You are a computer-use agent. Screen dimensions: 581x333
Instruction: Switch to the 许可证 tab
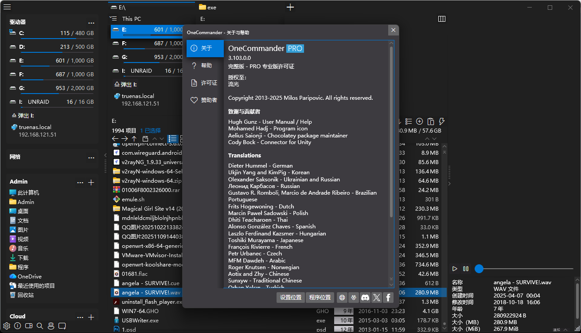[x=205, y=83]
